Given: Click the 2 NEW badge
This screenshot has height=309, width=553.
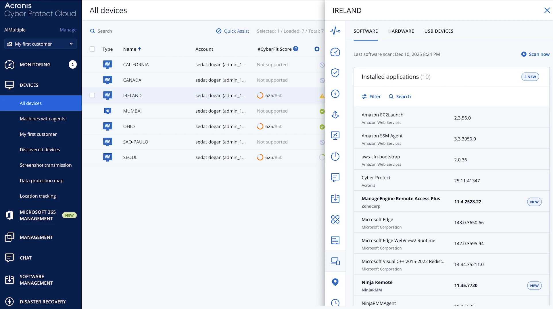Looking at the screenshot, I should tap(530, 77).
